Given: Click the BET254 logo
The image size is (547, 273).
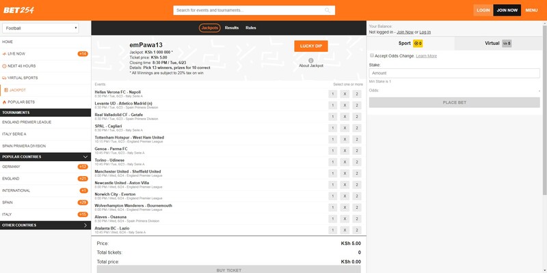Looking at the screenshot, I should [x=19, y=10].
